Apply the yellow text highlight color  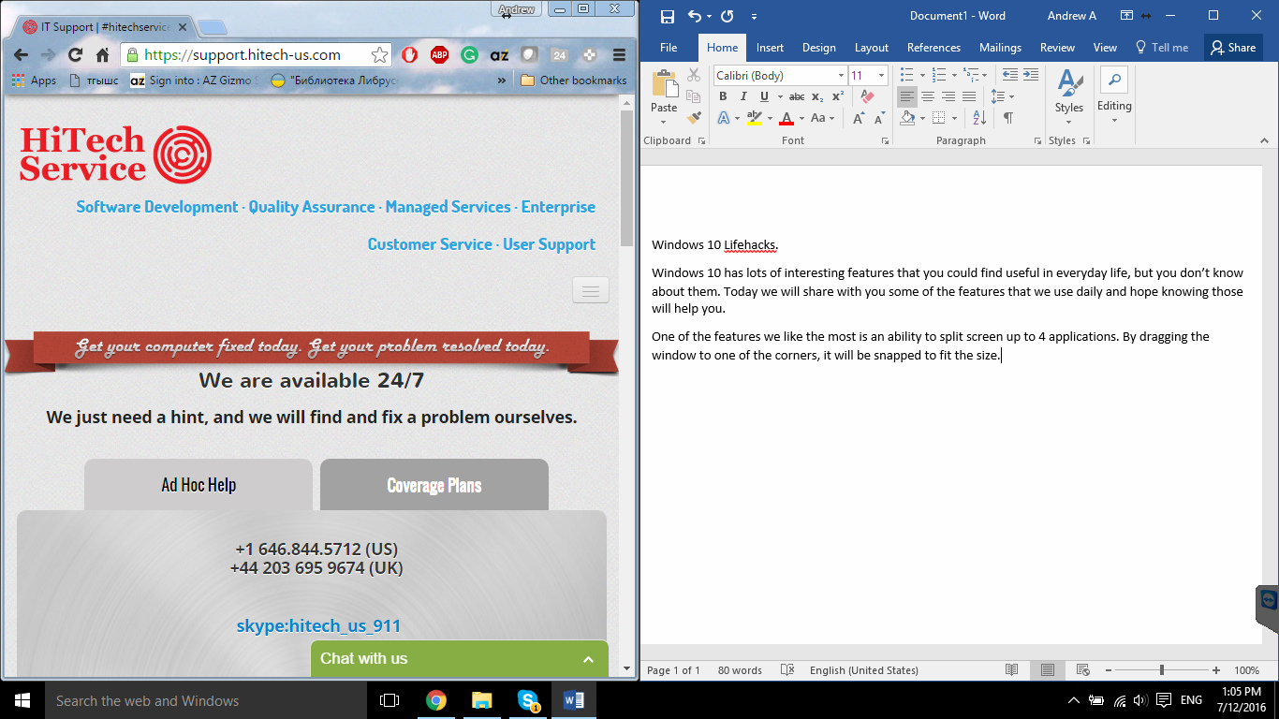pyautogui.click(x=754, y=118)
